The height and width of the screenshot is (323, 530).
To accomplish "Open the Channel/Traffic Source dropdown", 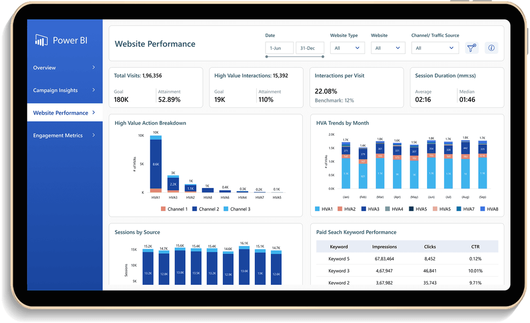I will tap(435, 48).
